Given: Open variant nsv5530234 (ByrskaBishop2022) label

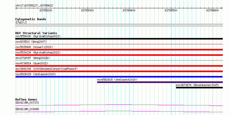Looking at the screenshot, I should (x=38, y=52).
